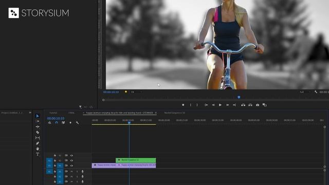Select the Type tool

(38, 154)
